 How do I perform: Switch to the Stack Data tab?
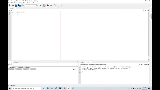pos(16,62)
